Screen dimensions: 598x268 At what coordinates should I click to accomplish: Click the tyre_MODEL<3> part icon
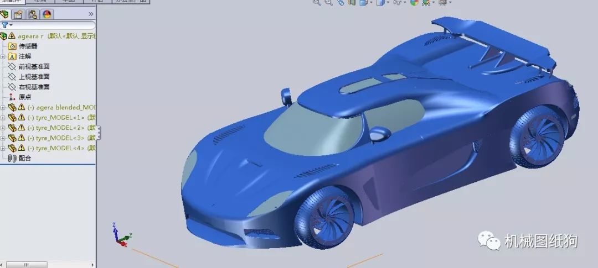click(x=12, y=138)
